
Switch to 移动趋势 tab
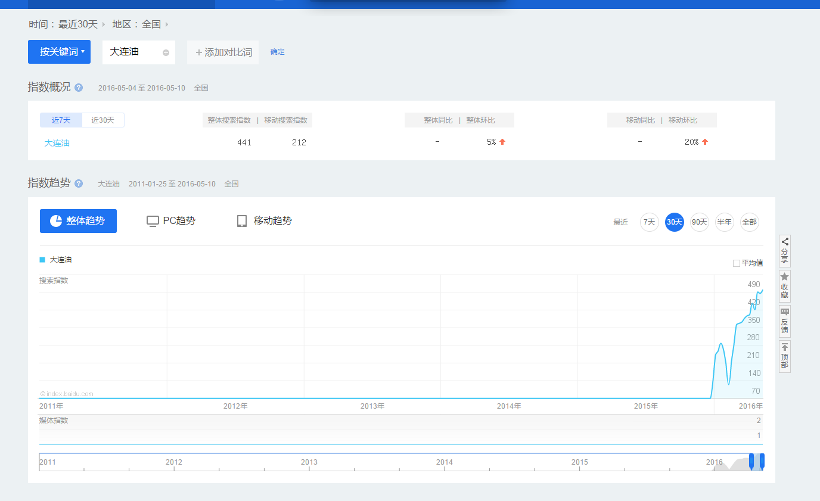click(x=265, y=221)
